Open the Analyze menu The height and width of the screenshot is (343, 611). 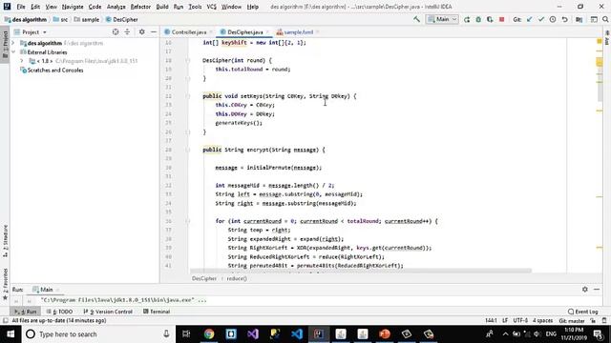click(x=116, y=7)
